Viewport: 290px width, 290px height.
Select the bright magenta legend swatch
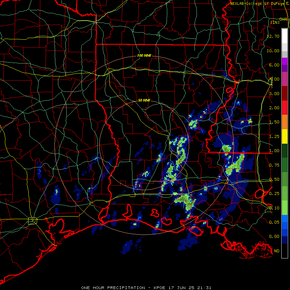285,61
